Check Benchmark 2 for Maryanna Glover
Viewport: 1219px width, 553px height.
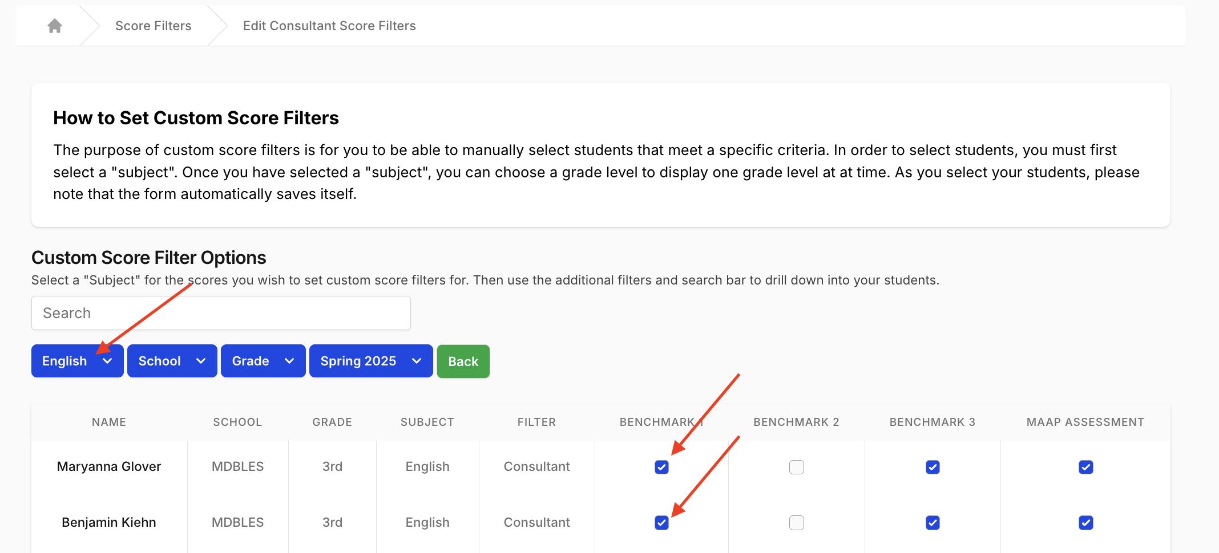coord(796,467)
